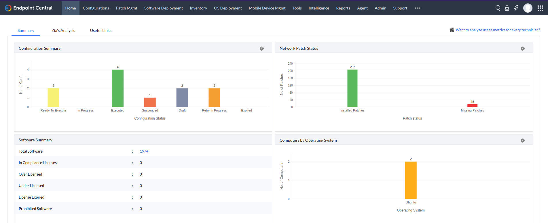Image resolution: width=548 pixels, height=223 pixels.
Task: Click the Endpoint Central logo
Action: (29, 8)
